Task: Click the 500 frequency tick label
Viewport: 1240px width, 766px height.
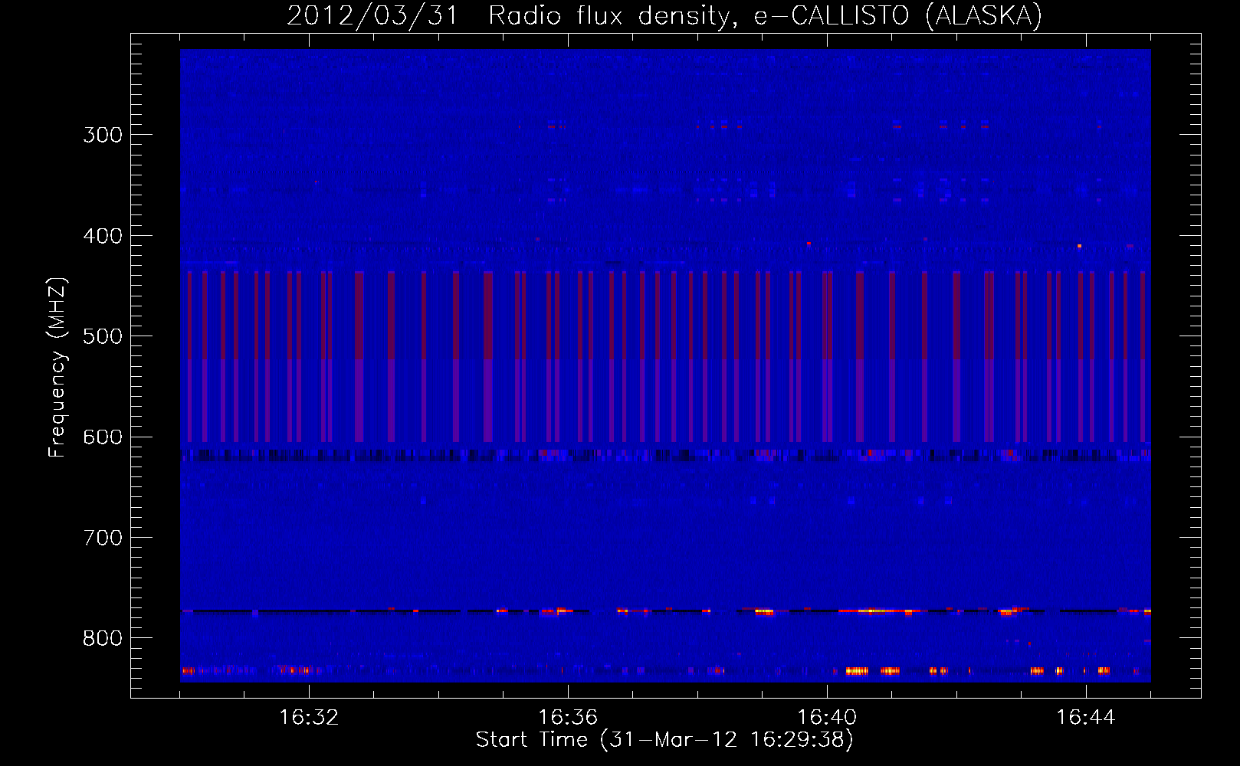Action: click(103, 336)
